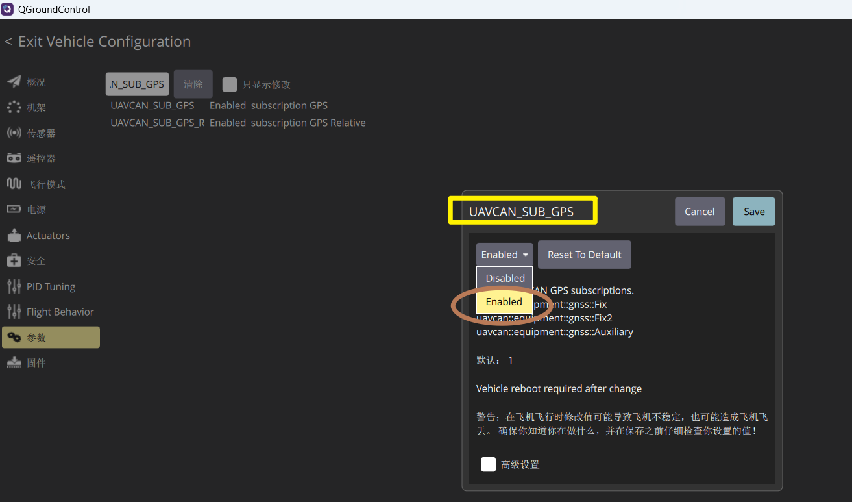Select the 安全 safety icon
Image resolution: width=852 pixels, height=502 pixels.
coord(14,260)
